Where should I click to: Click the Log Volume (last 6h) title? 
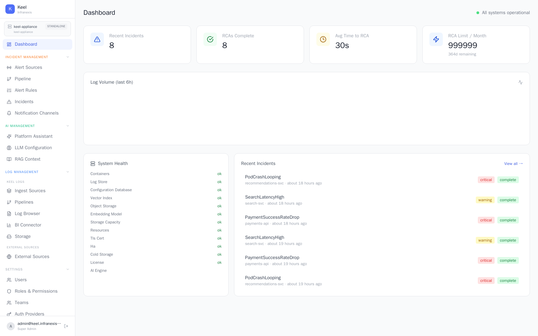point(112,82)
